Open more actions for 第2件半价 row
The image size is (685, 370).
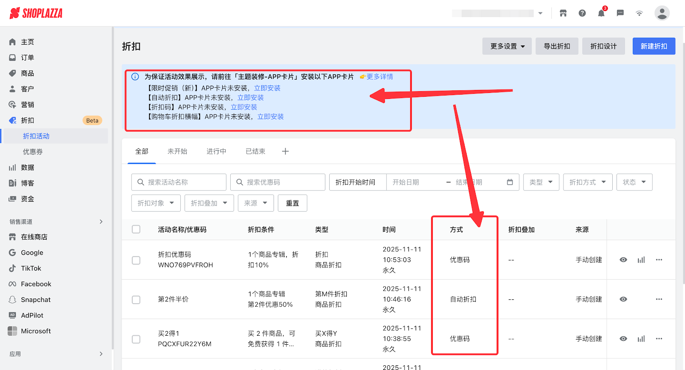[x=659, y=299]
